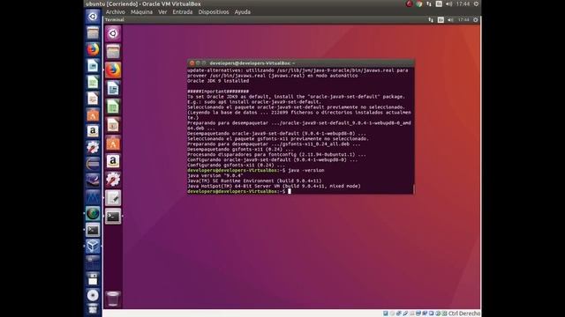565x317 pixels.
Task: Open the Trash in the guest VM launcher
Action: 113,299
